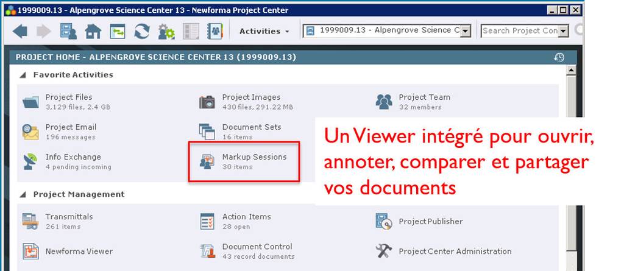Click the history clock icon in header
The width and height of the screenshot is (624, 271).
(x=559, y=57)
